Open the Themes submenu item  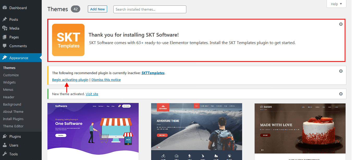click(x=9, y=68)
